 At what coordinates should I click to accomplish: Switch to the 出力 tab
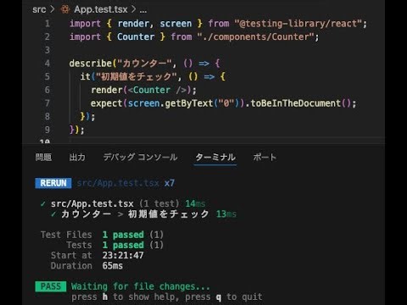click(77, 157)
